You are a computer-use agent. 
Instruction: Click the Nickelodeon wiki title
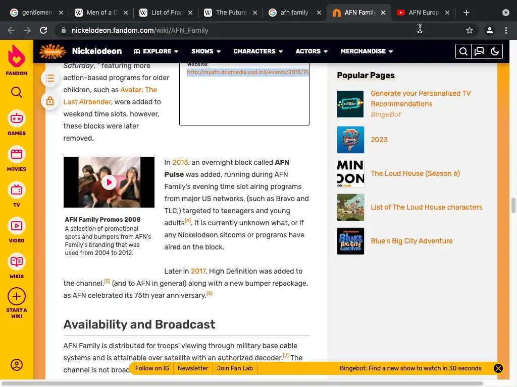(97, 51)
